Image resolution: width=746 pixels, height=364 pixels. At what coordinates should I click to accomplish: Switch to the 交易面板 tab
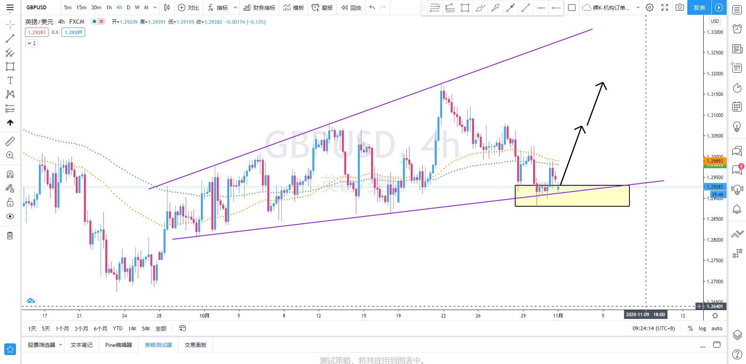tap(195, 345)
